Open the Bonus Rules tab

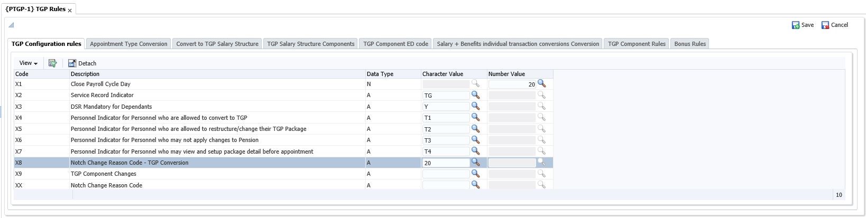coord(690,44)
